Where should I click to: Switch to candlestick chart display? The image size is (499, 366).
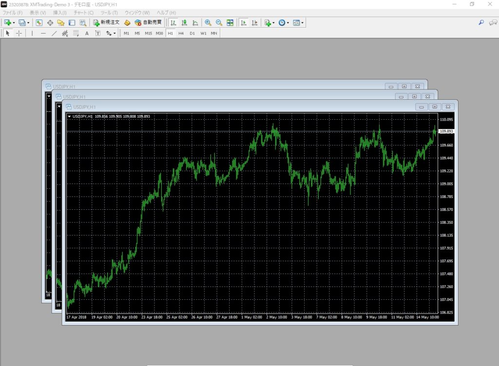coord(184,22)
